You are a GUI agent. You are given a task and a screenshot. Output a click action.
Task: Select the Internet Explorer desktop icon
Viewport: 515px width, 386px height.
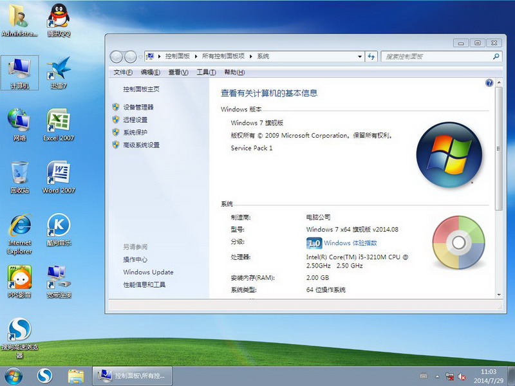pyautogui.click(x=20, y=234)
